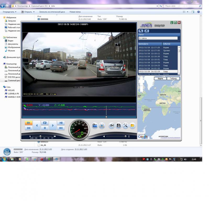Toggle loop playback button
The width and height of the screenshot is (209, 201).
45,123
